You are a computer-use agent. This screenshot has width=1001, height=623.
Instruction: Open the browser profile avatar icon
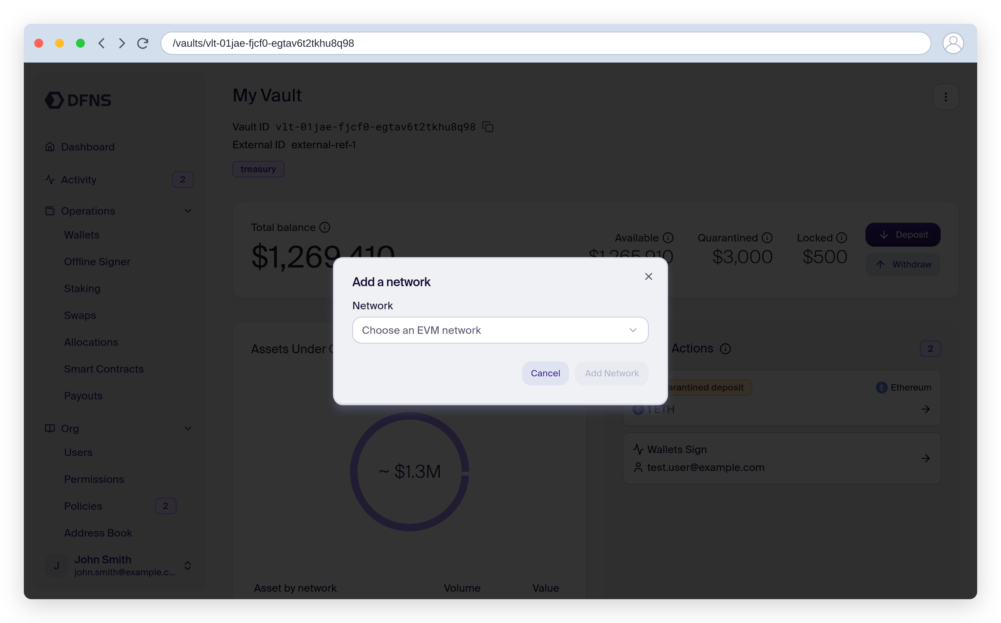point(953,43)
